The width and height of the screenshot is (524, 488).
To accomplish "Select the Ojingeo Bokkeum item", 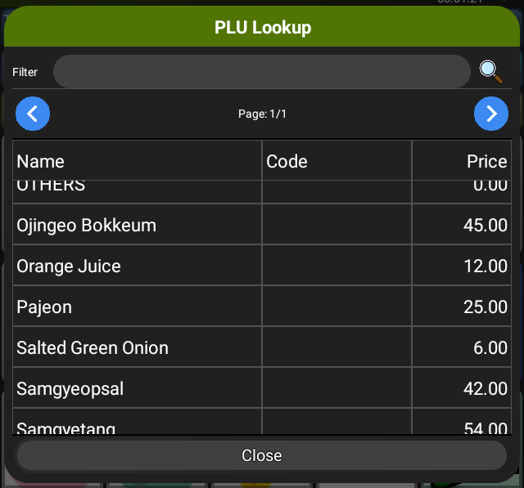I will [x=86, y=225].
